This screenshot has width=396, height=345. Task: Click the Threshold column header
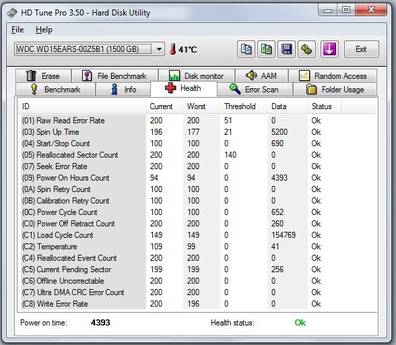coord(244,106)
